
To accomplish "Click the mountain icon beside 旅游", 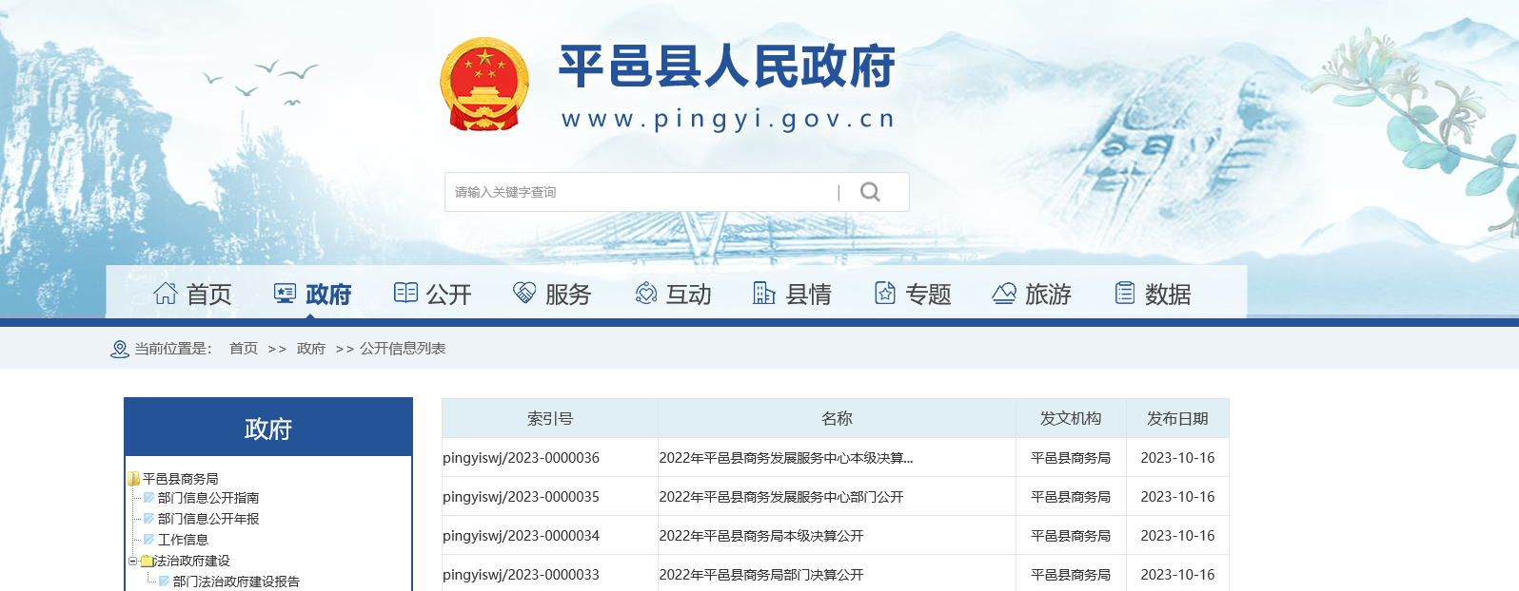I will coord(1004,293).
